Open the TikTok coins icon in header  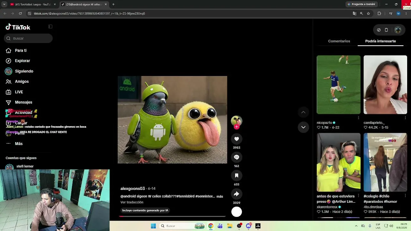tap(379, 30)
